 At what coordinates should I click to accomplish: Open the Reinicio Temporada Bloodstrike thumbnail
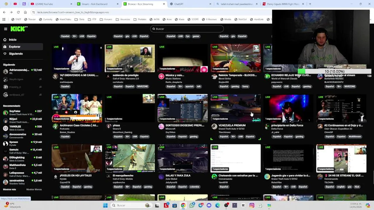coord(236,58)
